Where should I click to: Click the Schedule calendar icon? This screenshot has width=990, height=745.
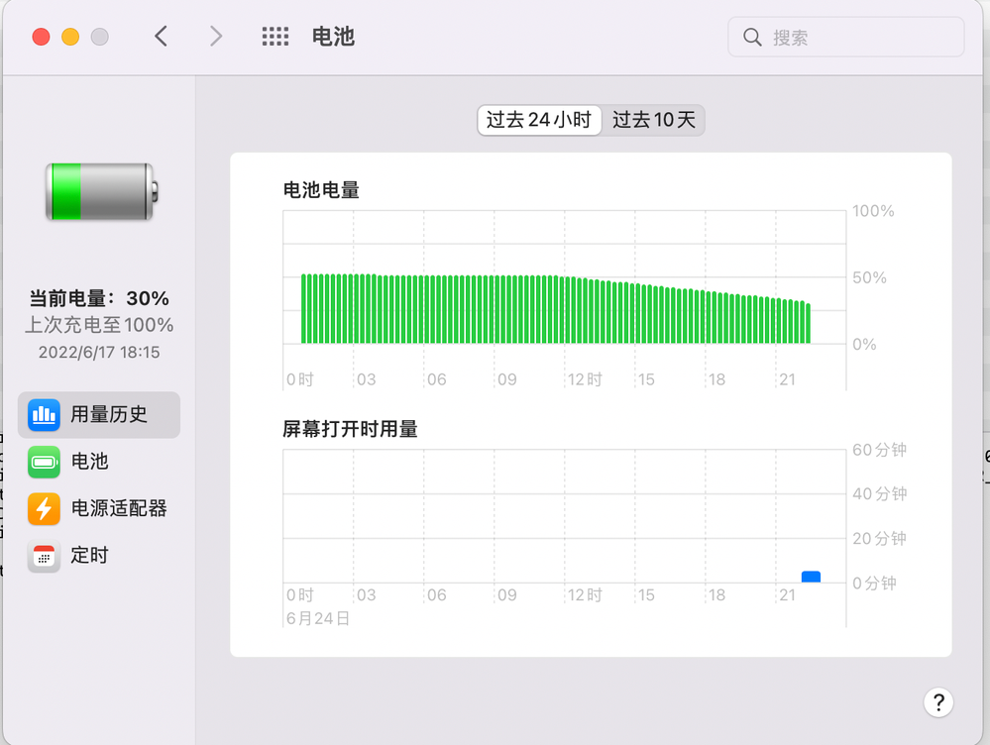(44, 556)
